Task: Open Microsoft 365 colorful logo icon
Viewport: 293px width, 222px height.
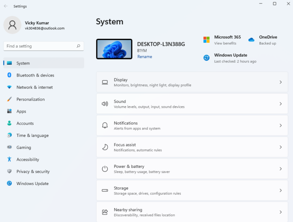Action: coord(206,40)
